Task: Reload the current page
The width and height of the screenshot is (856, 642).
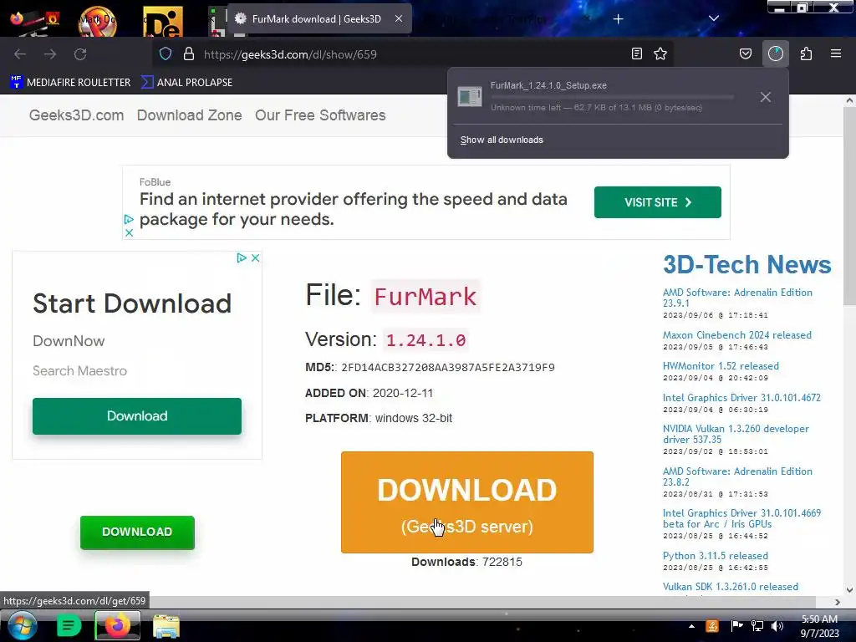Action: (80, 54)
